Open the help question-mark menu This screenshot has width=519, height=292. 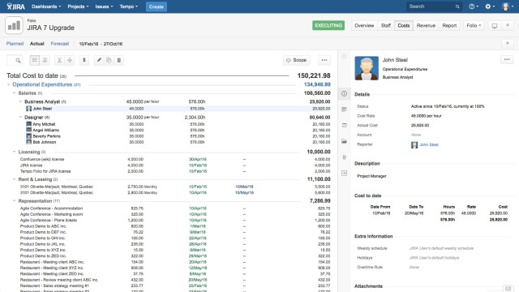pos(474,6)
